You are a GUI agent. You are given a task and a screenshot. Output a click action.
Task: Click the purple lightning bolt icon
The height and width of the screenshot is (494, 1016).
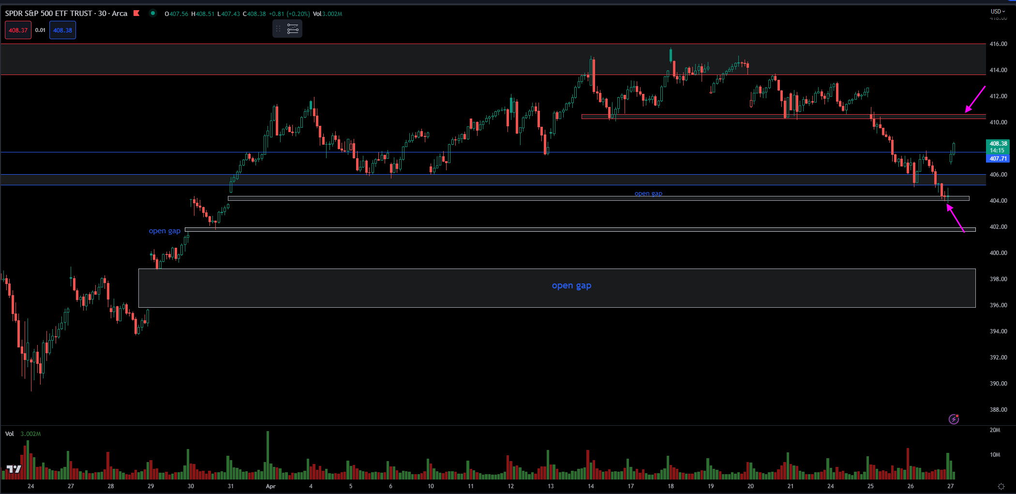point(954,419)
